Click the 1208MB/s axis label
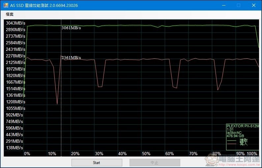The width and height of the screenshot is (262, 168). (15, 102)
